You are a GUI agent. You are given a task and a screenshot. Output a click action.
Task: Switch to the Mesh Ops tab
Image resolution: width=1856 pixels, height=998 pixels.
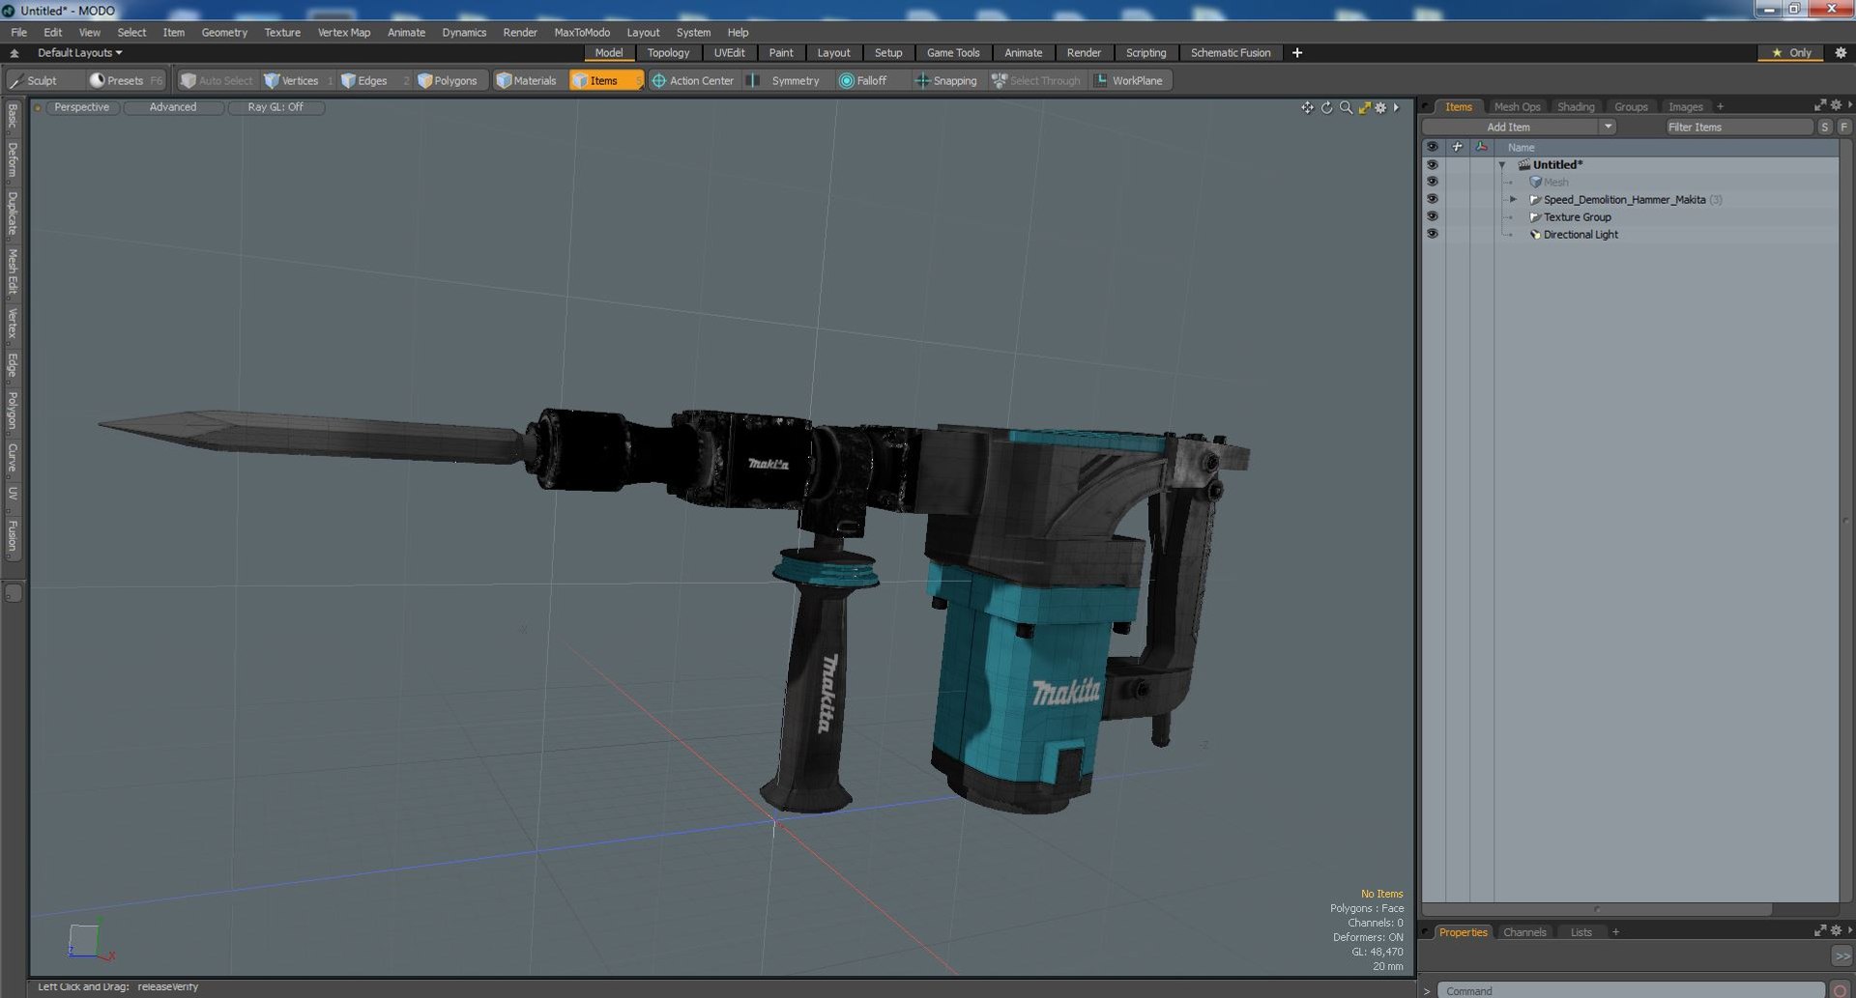pos(1517,106)
